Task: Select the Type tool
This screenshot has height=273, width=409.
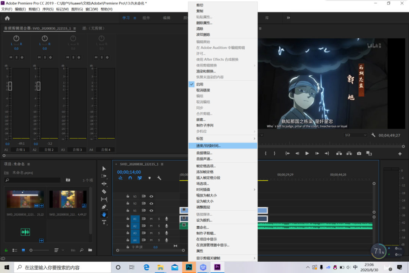Action: (104, 222)
